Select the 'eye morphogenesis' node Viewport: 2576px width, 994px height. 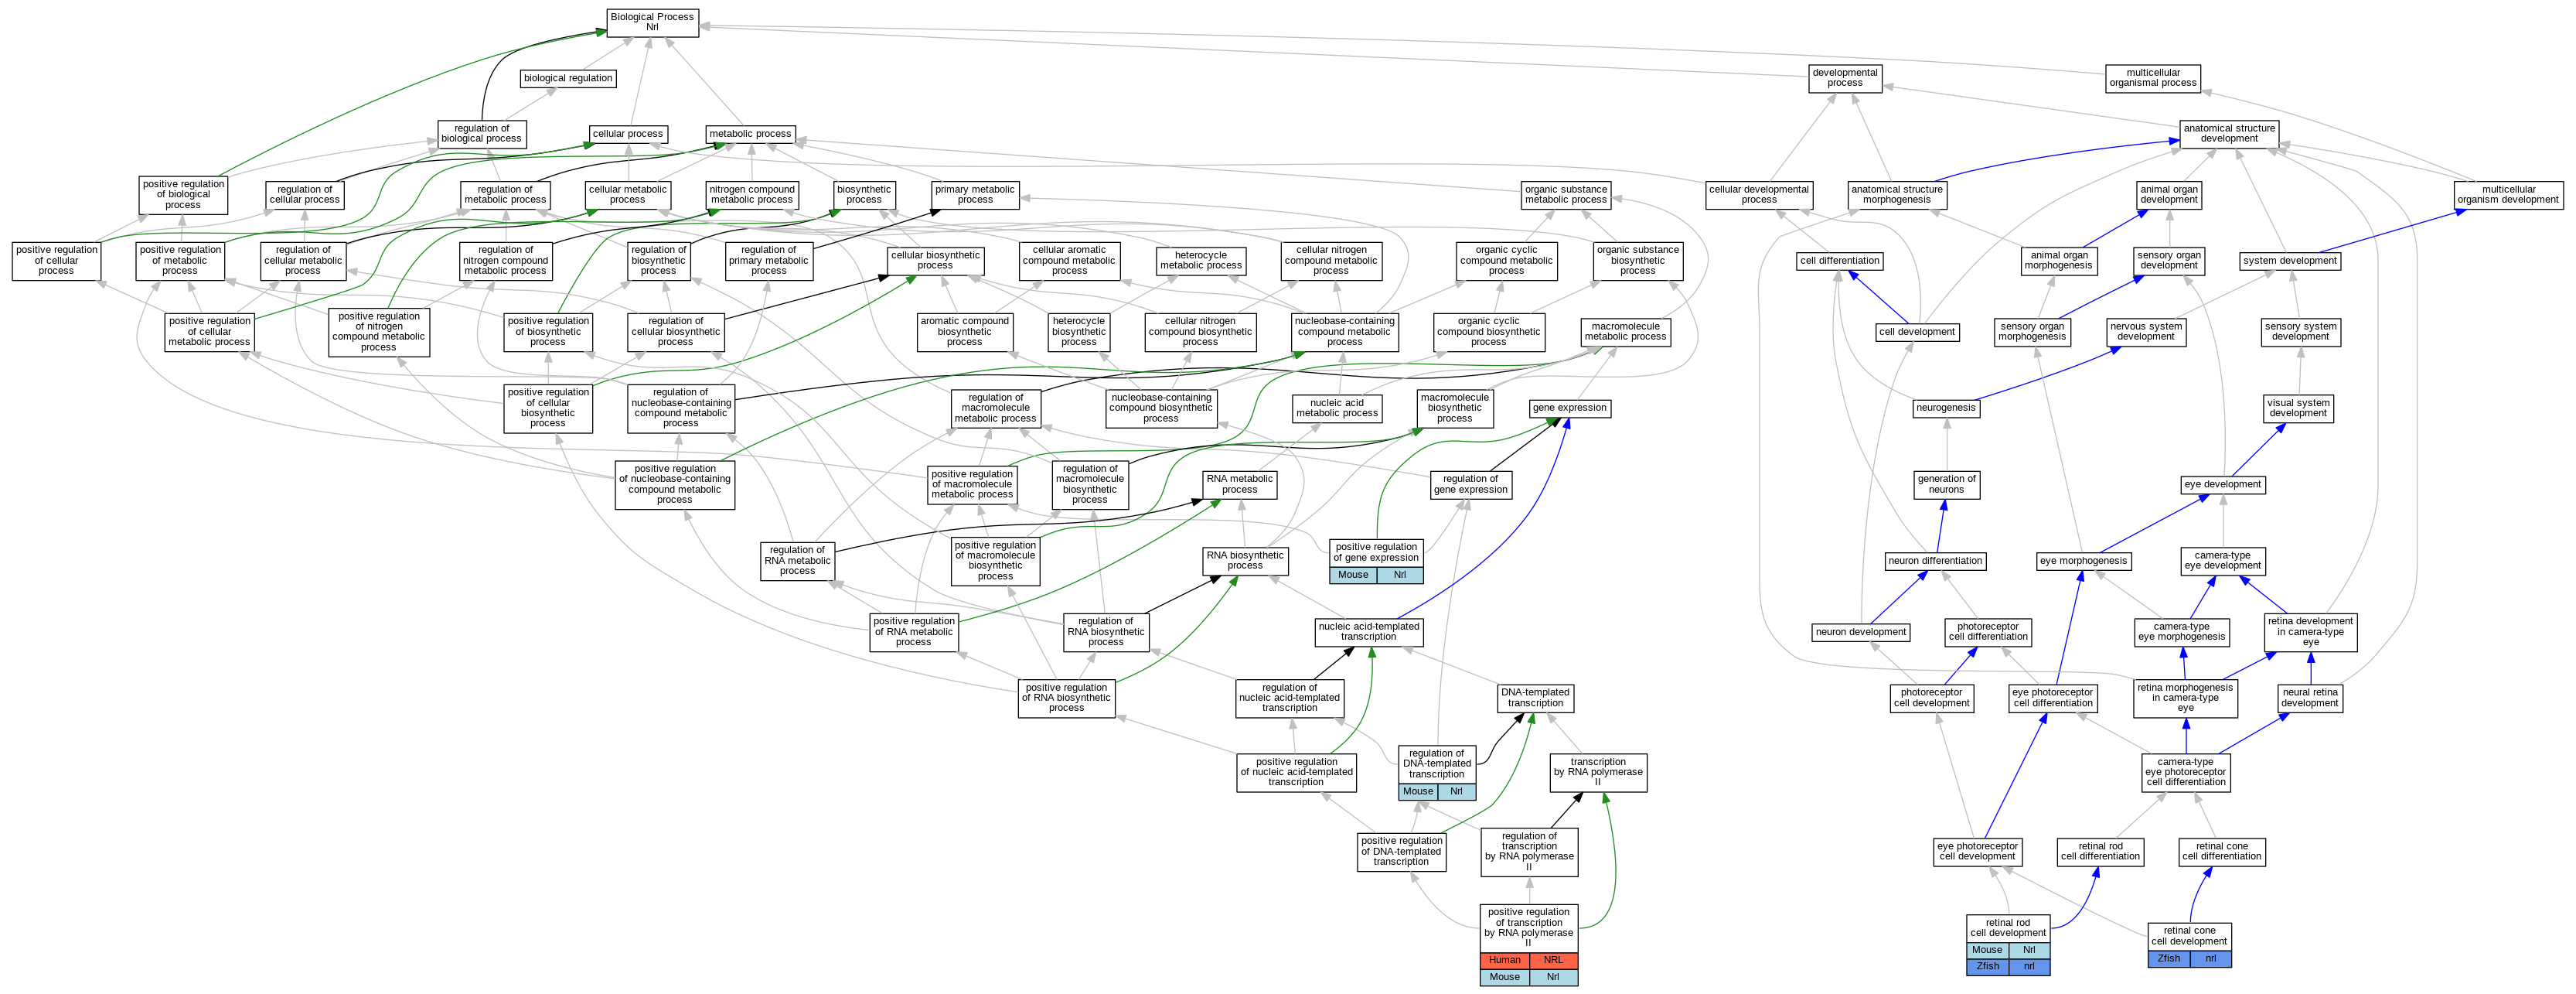point(2084,562)
